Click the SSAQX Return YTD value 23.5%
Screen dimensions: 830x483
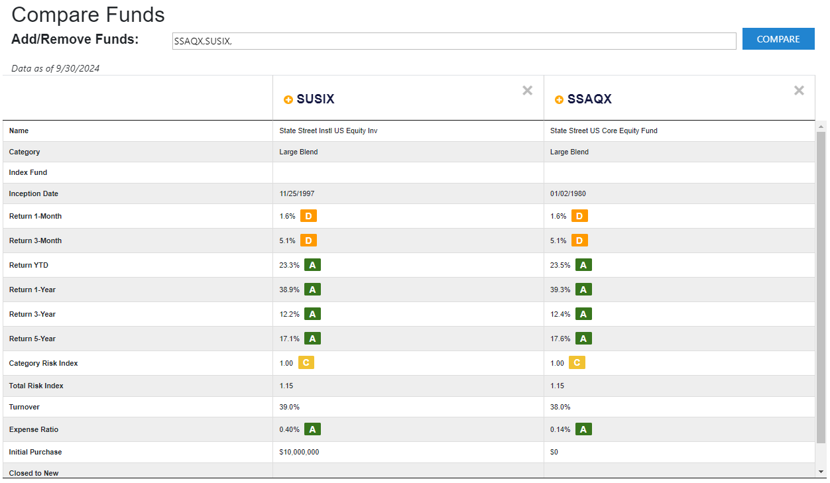[560, 266]
